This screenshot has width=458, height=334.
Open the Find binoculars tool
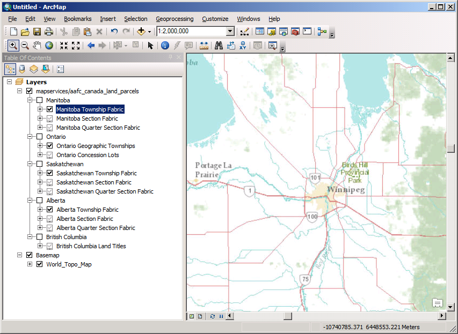(219, 45)
